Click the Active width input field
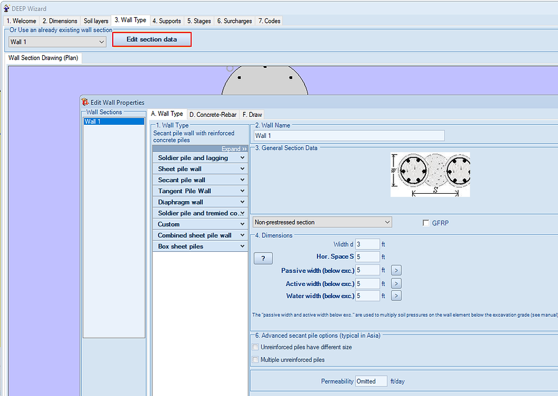558x396 pixels. click(367, 284)
